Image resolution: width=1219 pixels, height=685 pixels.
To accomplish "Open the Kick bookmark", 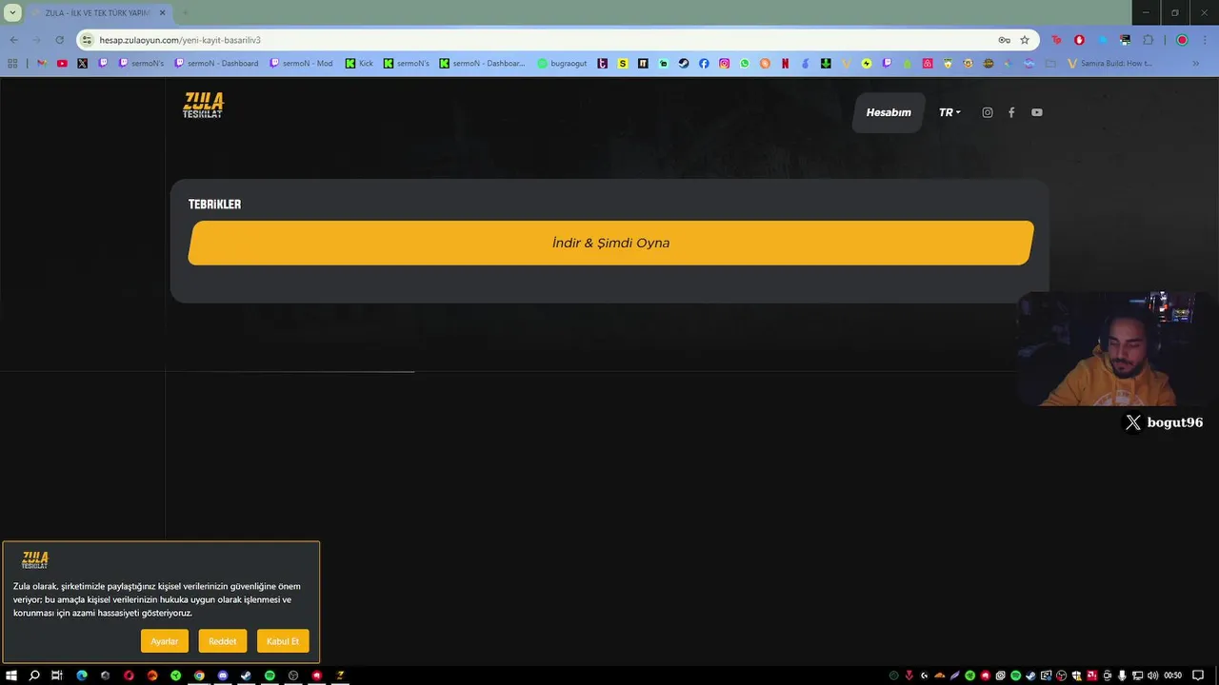I will point(359,64).
